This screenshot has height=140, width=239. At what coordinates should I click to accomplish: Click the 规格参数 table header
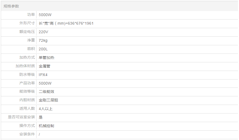point(11,6)
